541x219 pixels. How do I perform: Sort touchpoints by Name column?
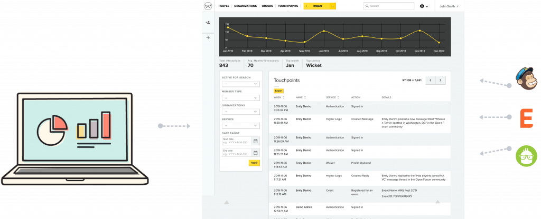pos(301,97)
